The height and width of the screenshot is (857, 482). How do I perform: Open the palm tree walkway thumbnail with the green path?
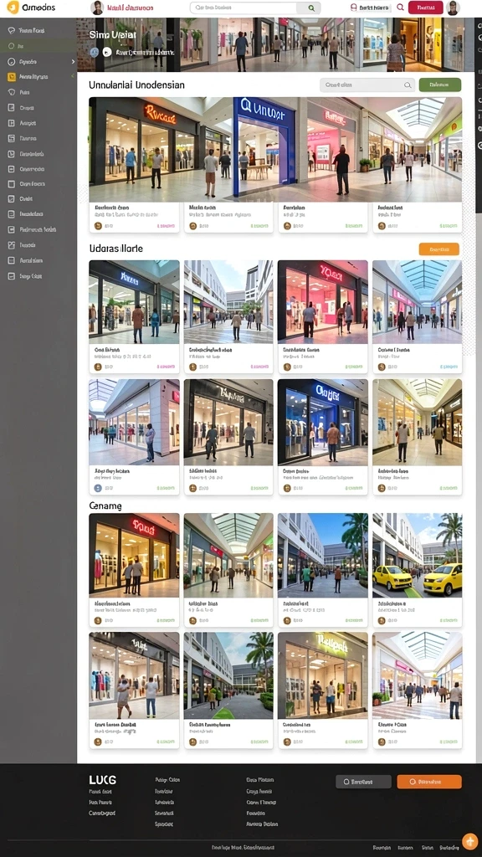click(228, 675)
